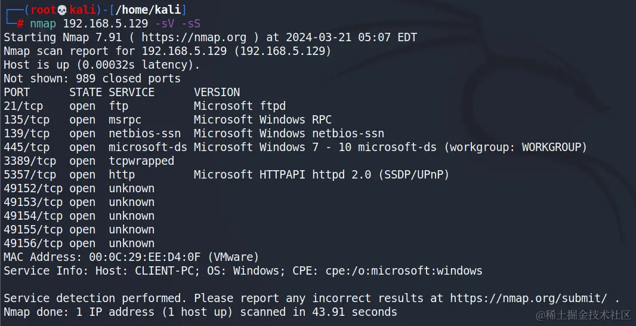Click the 49156/tcp port entry
The height and width of the screenshot is (326, 636).
click(x=33, y=243)
